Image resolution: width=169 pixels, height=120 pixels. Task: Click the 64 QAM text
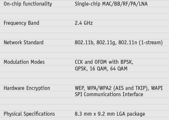(119, 68)
